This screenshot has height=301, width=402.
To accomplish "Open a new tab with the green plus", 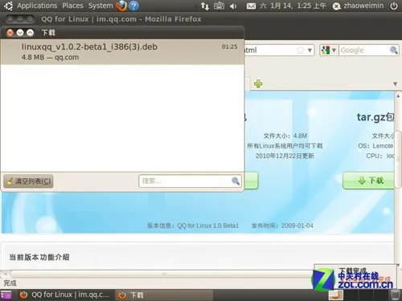I will pyautogui.click(x=258, y=83).
